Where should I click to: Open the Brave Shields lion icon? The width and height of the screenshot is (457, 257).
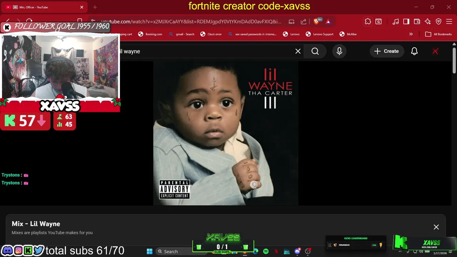(316, 22)
